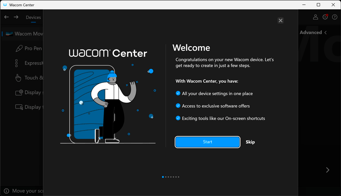Click the Touch hand icon
This screenshot has width=341, height=196.
(18, 78)
